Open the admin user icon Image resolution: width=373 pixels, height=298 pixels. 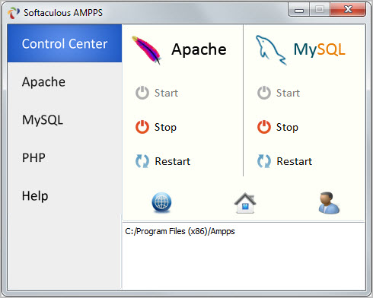329,203
